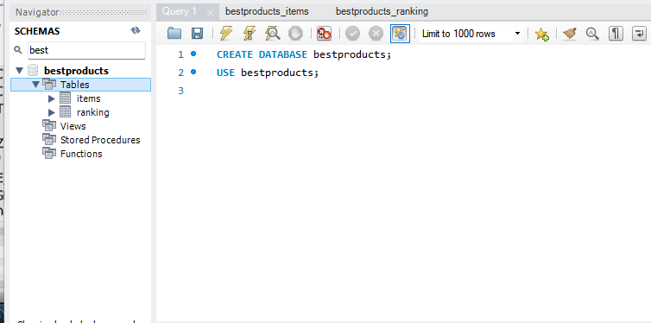Switch to the bestproducts_items tab
651x323 pixels.
tap(267, 11)
